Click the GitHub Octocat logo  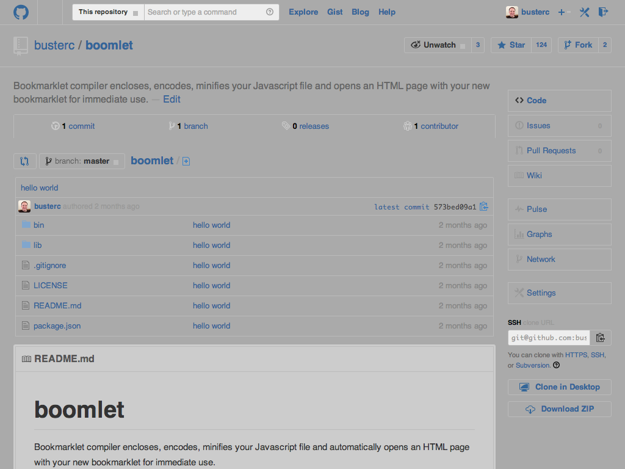[21, 12]
